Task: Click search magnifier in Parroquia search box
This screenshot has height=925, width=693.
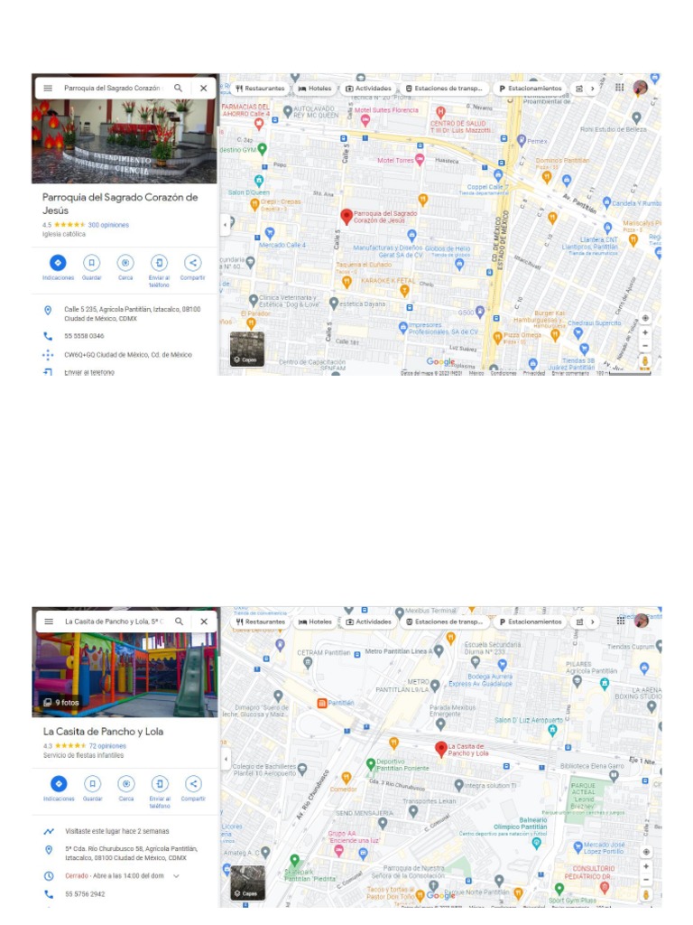Action: pyautogui.click(x=178, y=88)
